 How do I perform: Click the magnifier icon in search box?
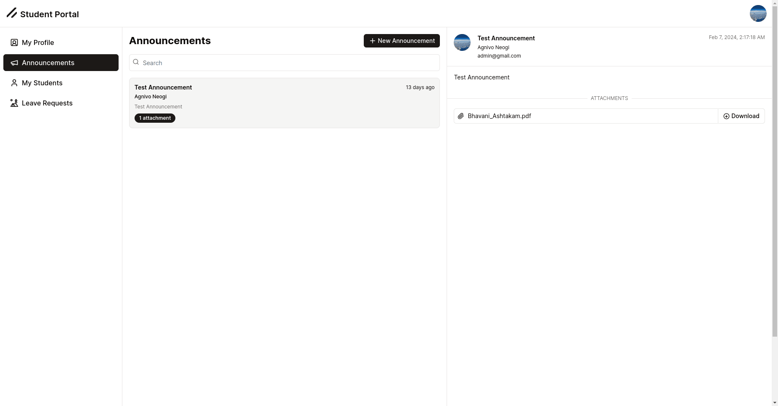click(136, 62)
